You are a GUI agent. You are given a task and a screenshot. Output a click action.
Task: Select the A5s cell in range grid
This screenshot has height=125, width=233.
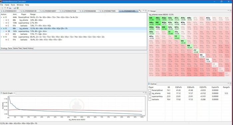pyautogui.click(x=208, y=19)
